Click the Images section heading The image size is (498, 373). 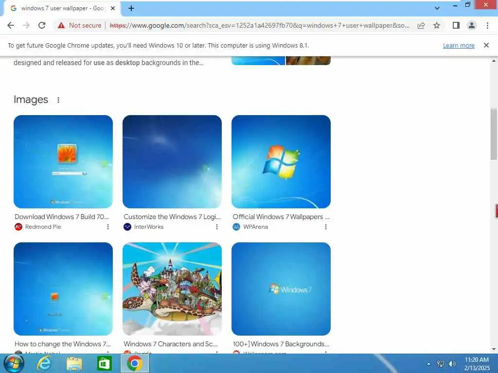point(31,100)
